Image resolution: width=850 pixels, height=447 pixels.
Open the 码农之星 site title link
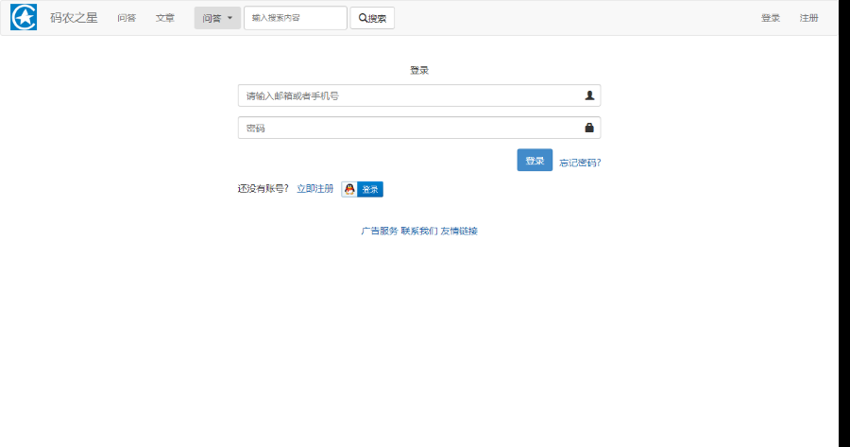click(x=74, y=18)
